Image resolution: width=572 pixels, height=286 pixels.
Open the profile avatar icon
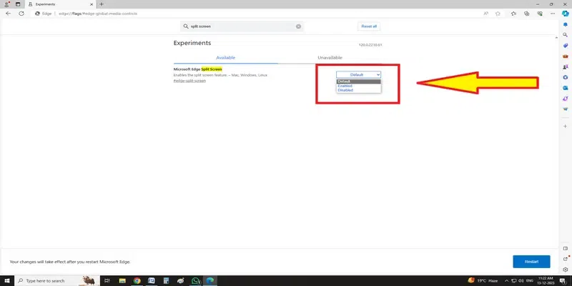point(6,4)
